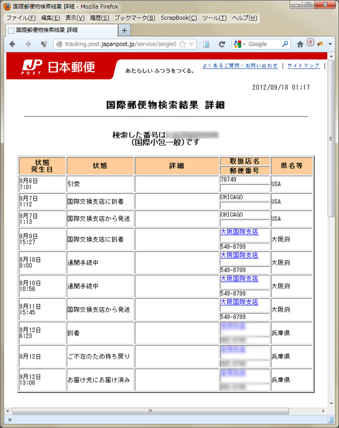Click the search magnifier icon

pos(285,43)
